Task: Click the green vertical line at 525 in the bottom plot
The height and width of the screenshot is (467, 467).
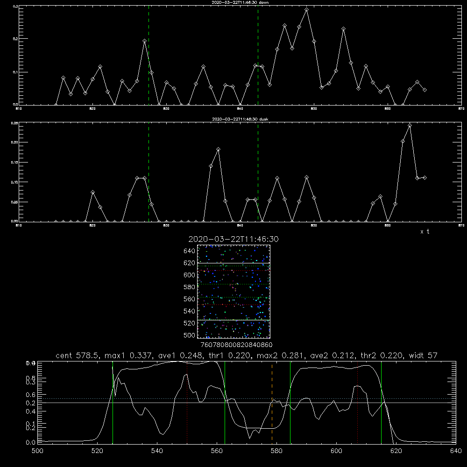Action: point(113,403)
